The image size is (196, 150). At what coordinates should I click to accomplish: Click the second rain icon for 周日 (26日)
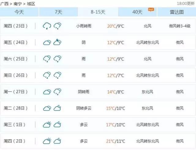click(x=57, y=75)
